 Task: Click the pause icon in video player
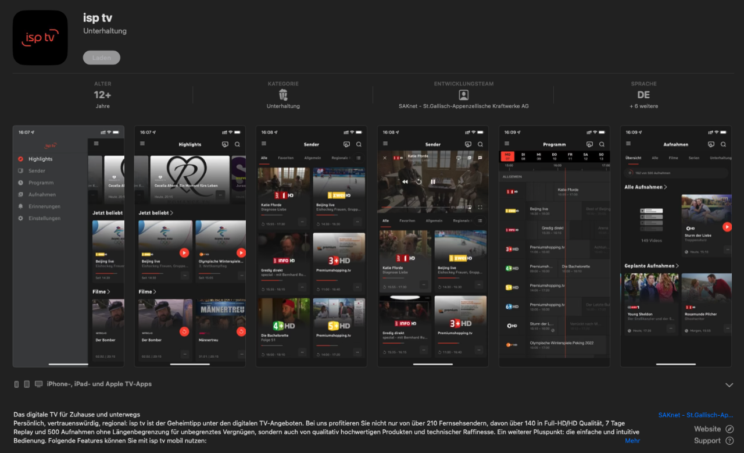(x=432, y=181)
